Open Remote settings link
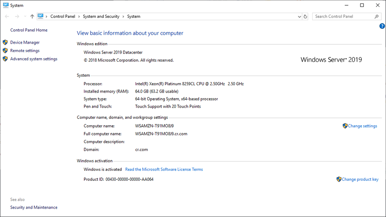Screen dimensions: 386x217 25,50
